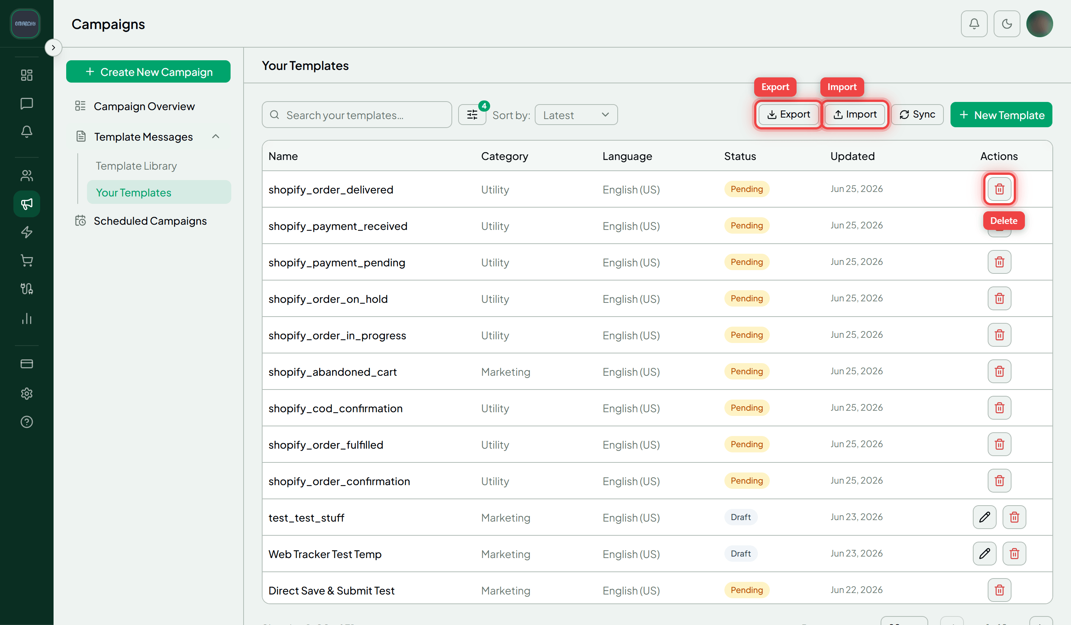Click the Export templates button
Image resolution: width=1071 pixels, height=625 pixels.
(788, 115)
